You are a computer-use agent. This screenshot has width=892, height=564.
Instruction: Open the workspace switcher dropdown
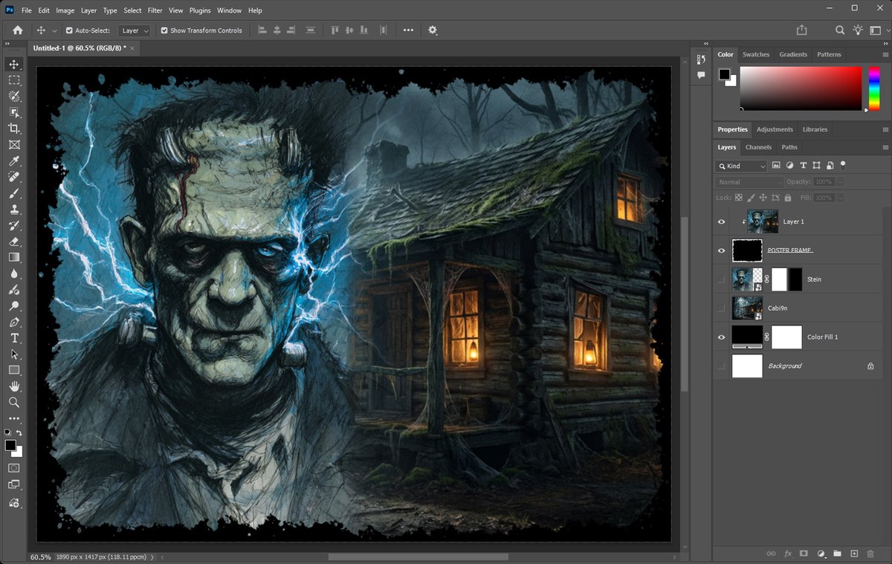(x=878, y=30)
